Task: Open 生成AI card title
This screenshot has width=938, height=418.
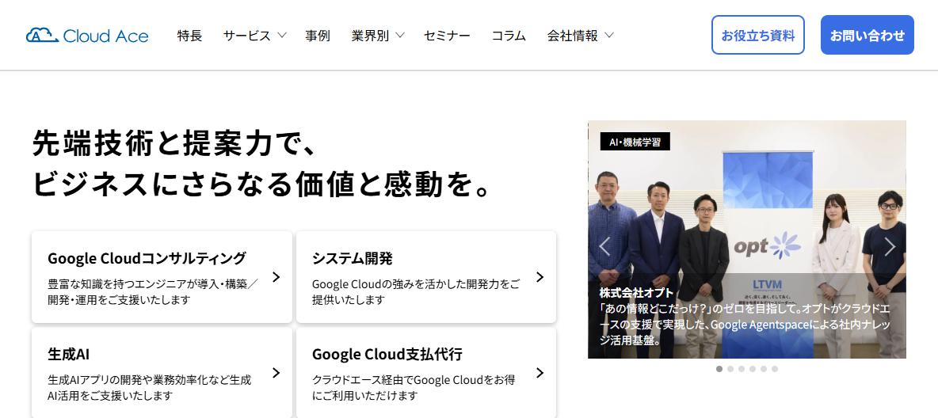Action: (x=68, y=354)
